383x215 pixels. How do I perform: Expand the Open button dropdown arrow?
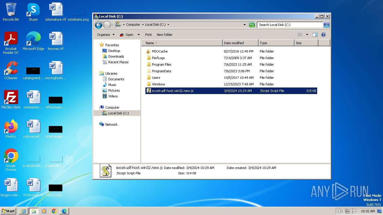[139, 35]
